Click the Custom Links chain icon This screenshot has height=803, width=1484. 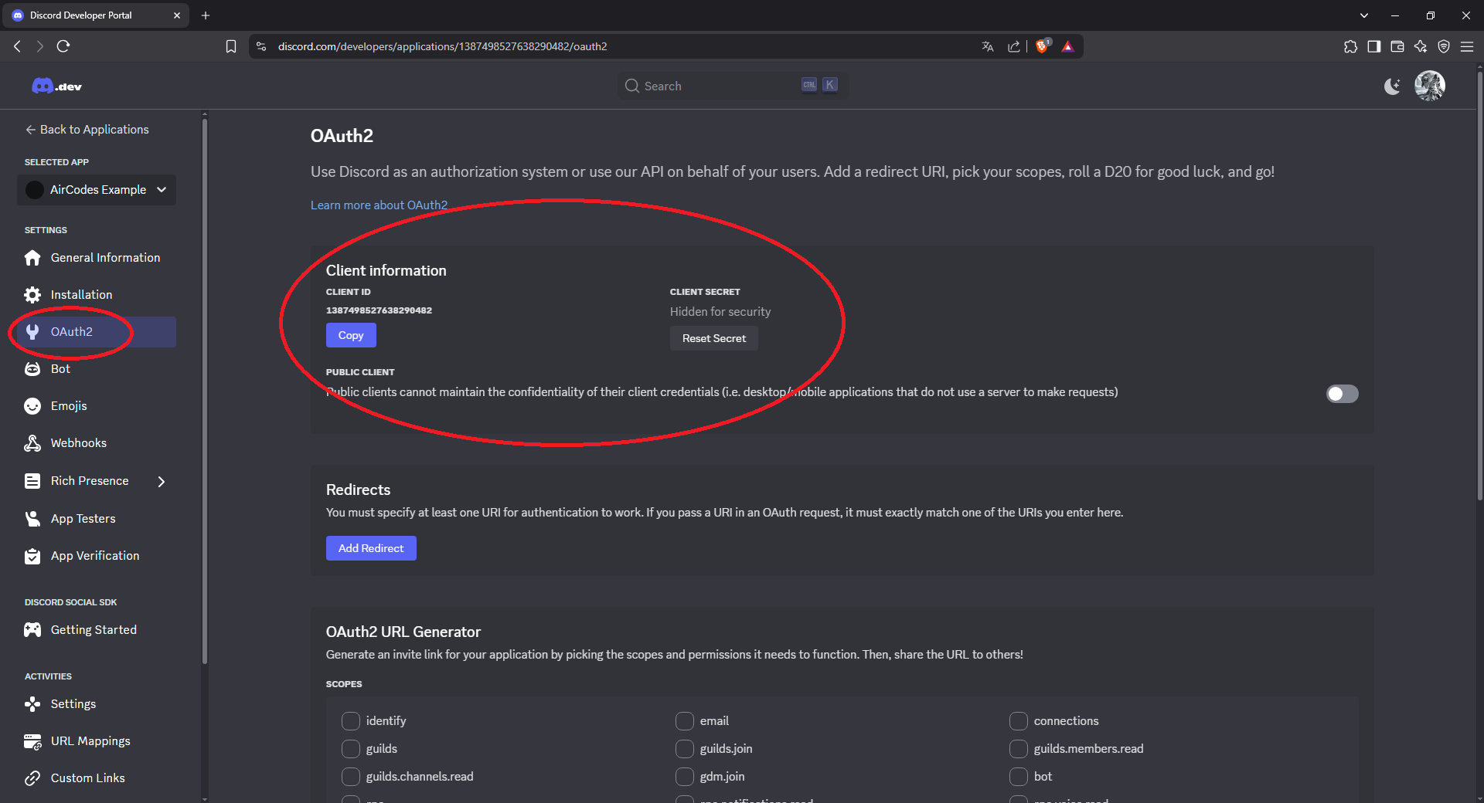[32, 778]
